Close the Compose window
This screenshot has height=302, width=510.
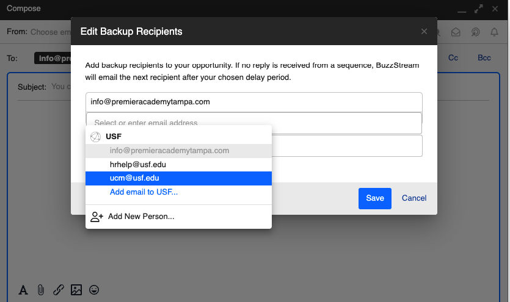coord(495,9)
